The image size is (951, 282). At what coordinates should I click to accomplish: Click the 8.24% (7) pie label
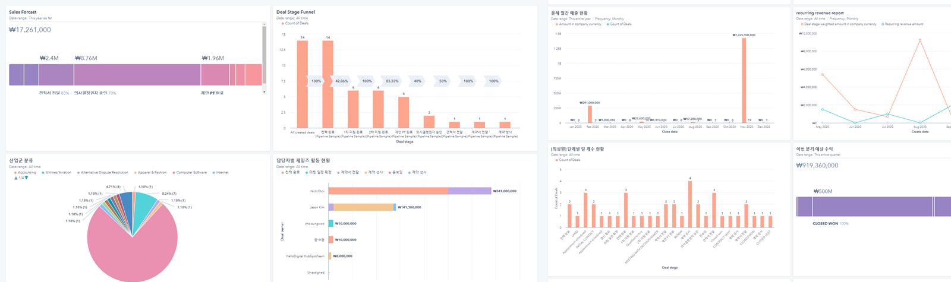pyautogui.click(x=169, y=194)
